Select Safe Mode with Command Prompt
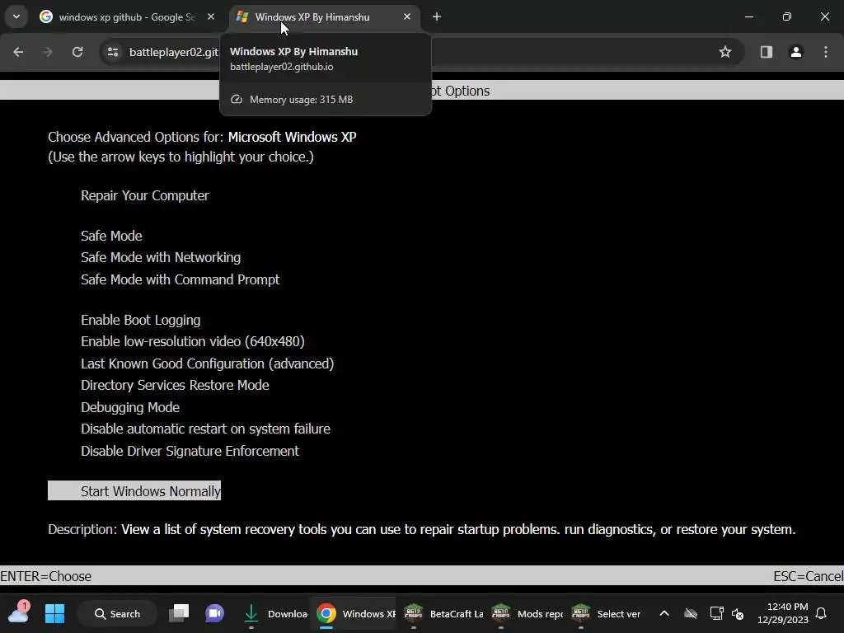This screenshot has width=844, height=633. click(x=181, y=279)
